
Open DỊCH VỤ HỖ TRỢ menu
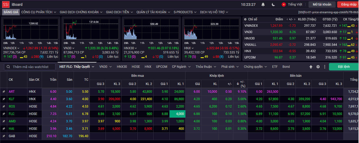(214, 12)
